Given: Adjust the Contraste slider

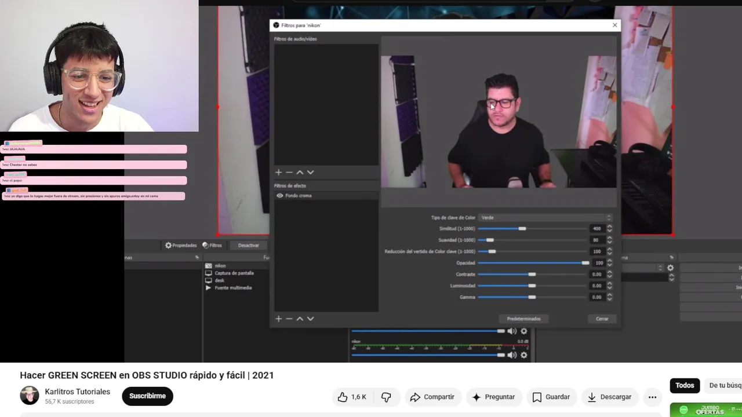Looking at the screenshot, I should tap(532, 275).
